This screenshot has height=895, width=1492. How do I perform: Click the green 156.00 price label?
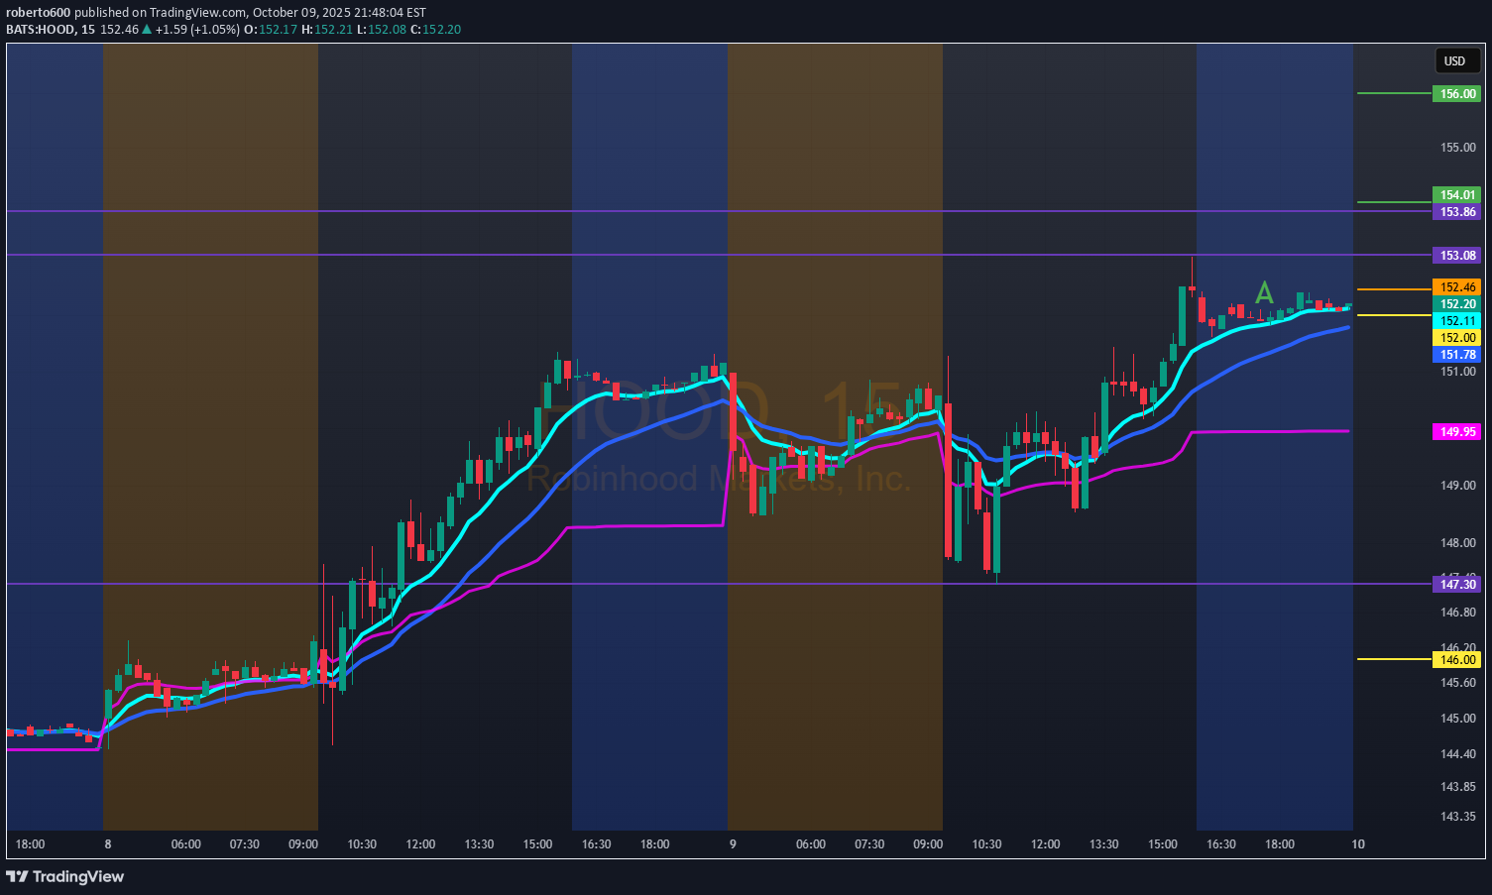pos(1456,94)
